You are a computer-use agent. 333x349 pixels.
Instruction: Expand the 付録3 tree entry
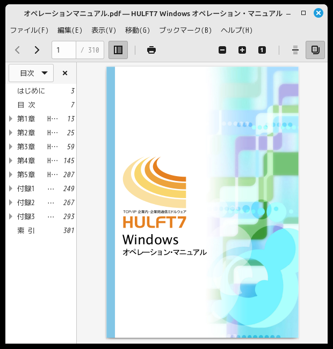tap(10, 216)
